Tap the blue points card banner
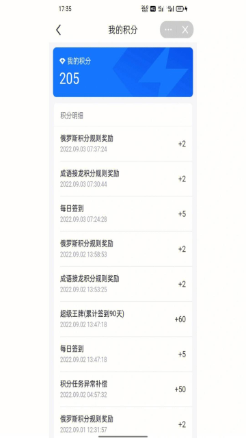The width and height of the screenshot is (246, 438). 123,72
